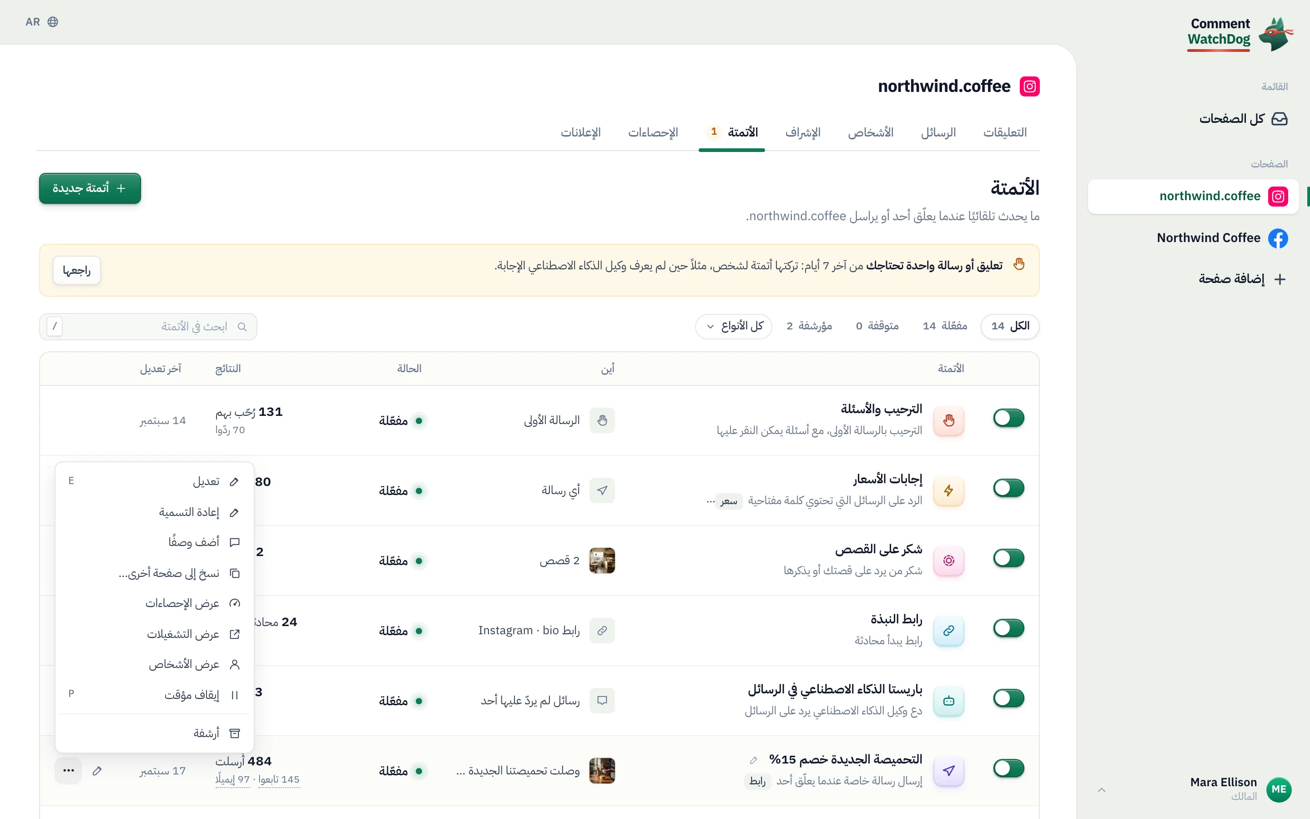This screenshot has width=1310, height=819.
Task: Click the hand icon in the warning banner
Action: click(x=1019, y=264)
